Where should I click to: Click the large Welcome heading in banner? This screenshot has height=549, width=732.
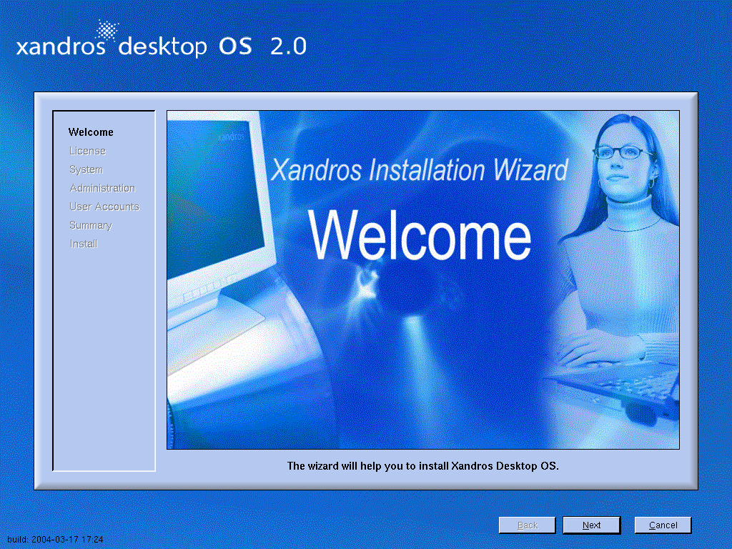[420, 236]
